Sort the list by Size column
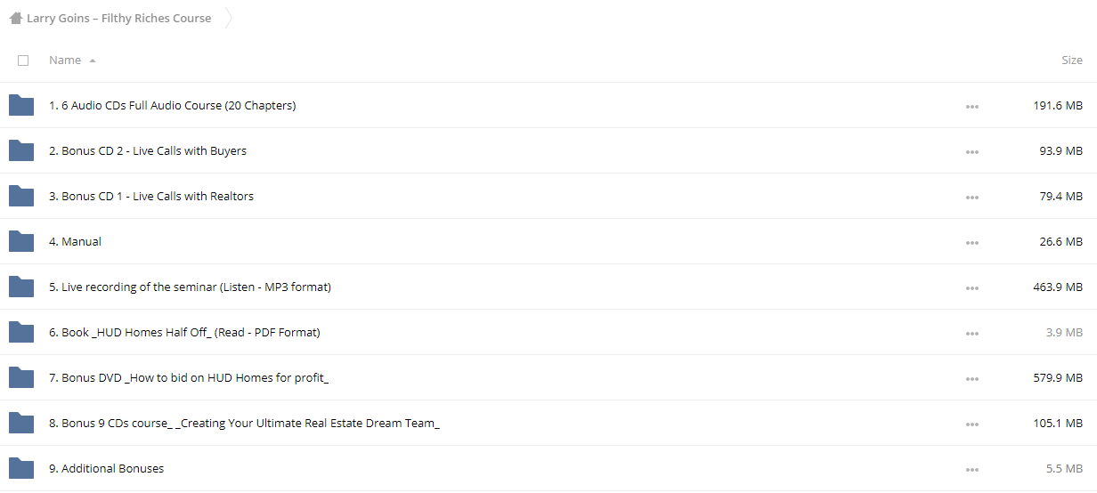 tap(1072, 61)
